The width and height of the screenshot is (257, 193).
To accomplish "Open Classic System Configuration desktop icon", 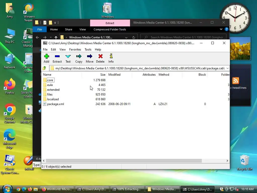I will pyautogui.click(x=10, y=164).
